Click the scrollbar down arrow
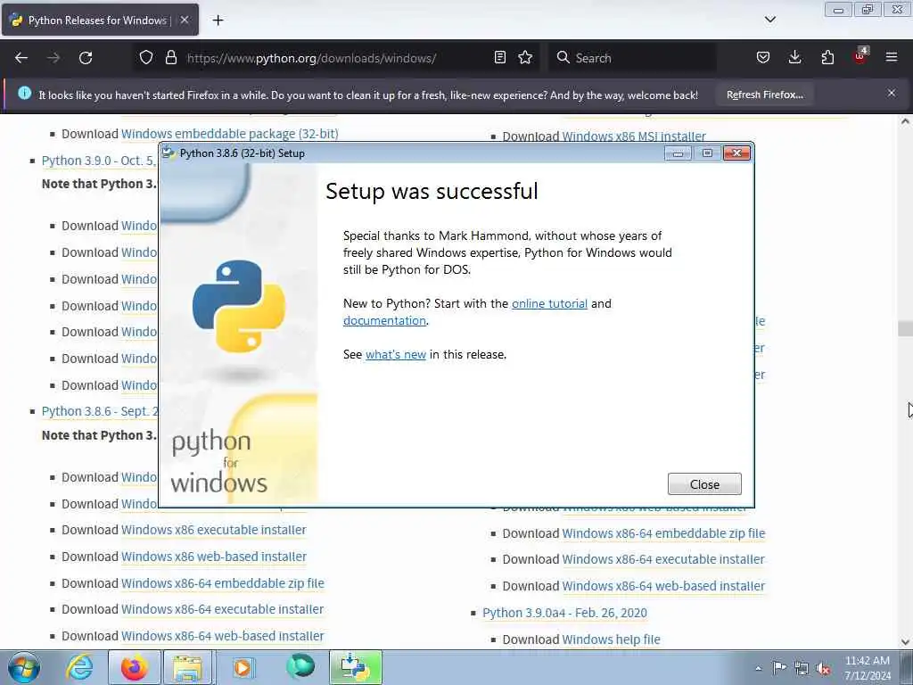The height and width of the screenshot is (685, 913). tap(905, 642)
